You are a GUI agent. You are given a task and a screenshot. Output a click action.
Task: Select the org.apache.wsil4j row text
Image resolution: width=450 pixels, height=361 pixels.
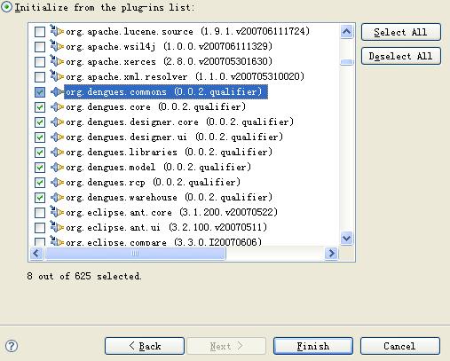(169, 46)
